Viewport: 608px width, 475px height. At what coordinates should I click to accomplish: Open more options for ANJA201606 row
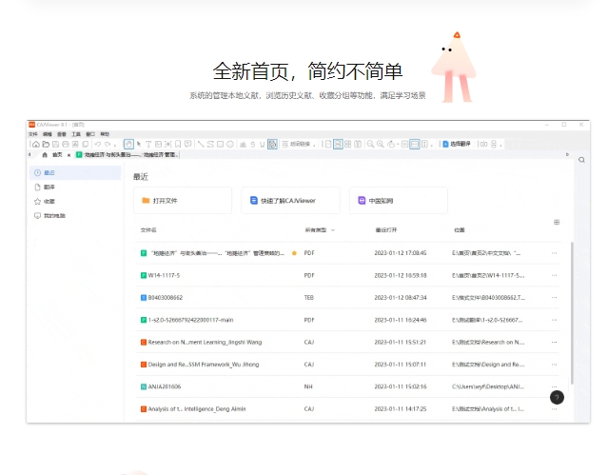[555, 386]
